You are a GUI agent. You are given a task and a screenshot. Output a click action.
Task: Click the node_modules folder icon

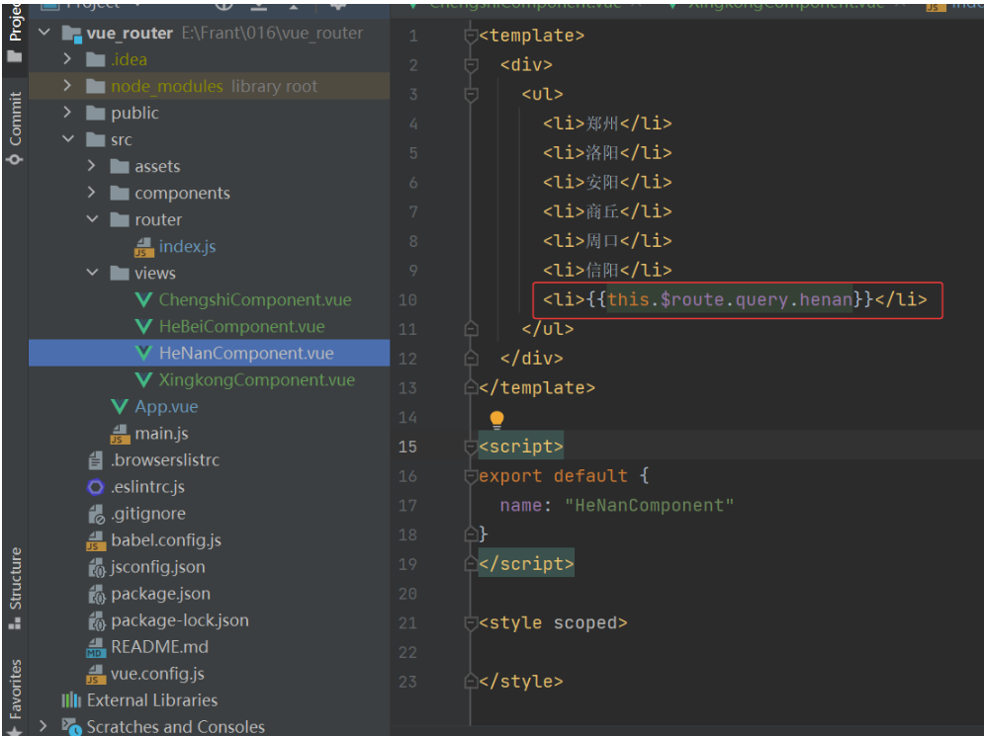point(95,86)
